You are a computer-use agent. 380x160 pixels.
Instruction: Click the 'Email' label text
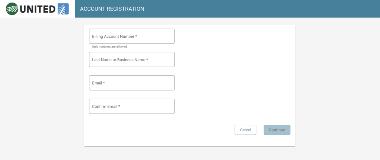(x=97, y=83)
